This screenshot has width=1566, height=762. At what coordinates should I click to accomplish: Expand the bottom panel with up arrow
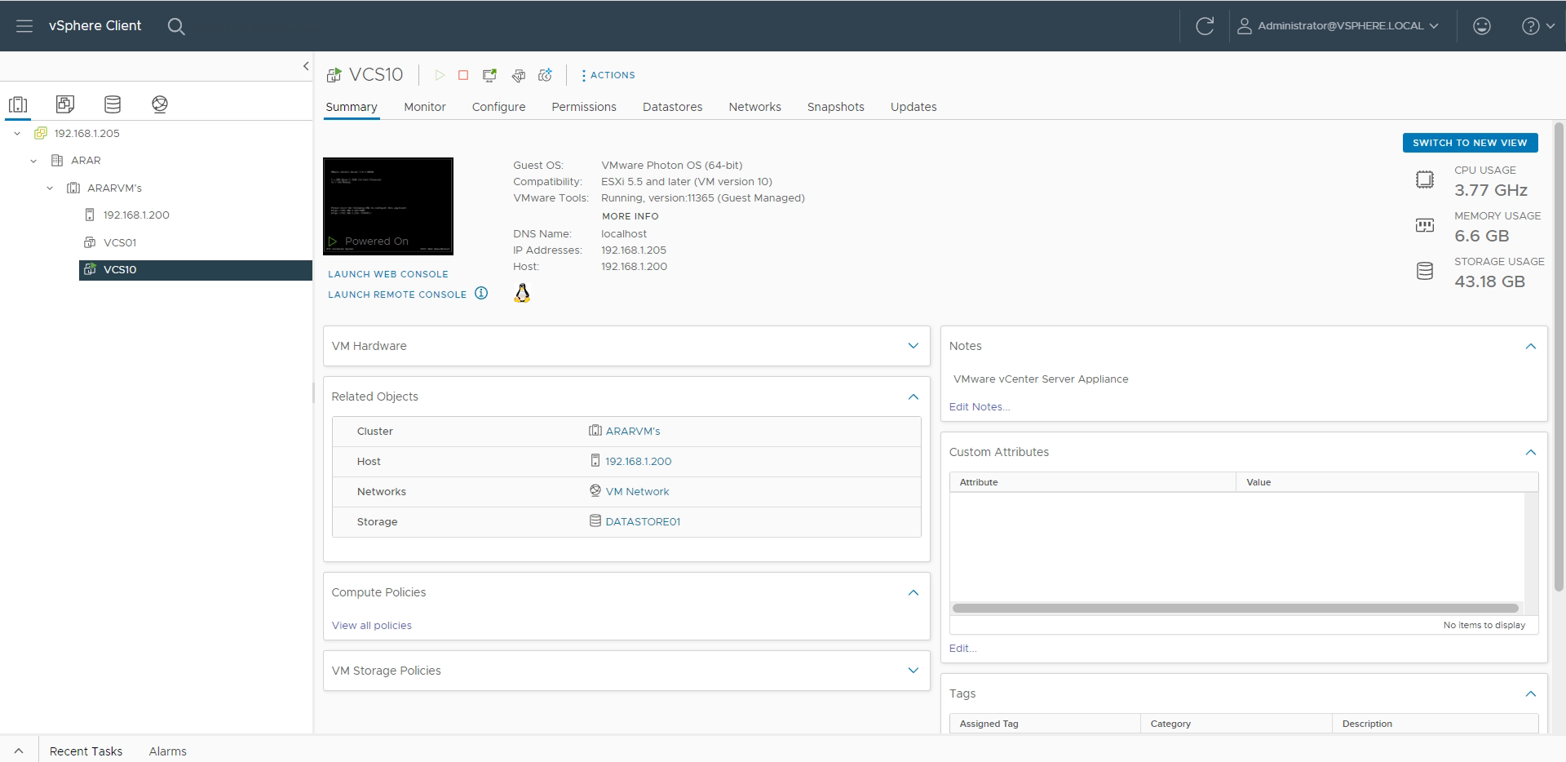(19, 751)
